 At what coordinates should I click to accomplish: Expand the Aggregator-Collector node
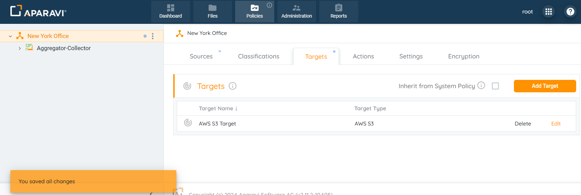20,48
